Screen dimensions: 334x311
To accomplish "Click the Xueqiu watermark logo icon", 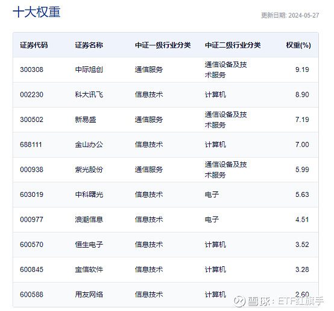I will click(x=239, y=301).
